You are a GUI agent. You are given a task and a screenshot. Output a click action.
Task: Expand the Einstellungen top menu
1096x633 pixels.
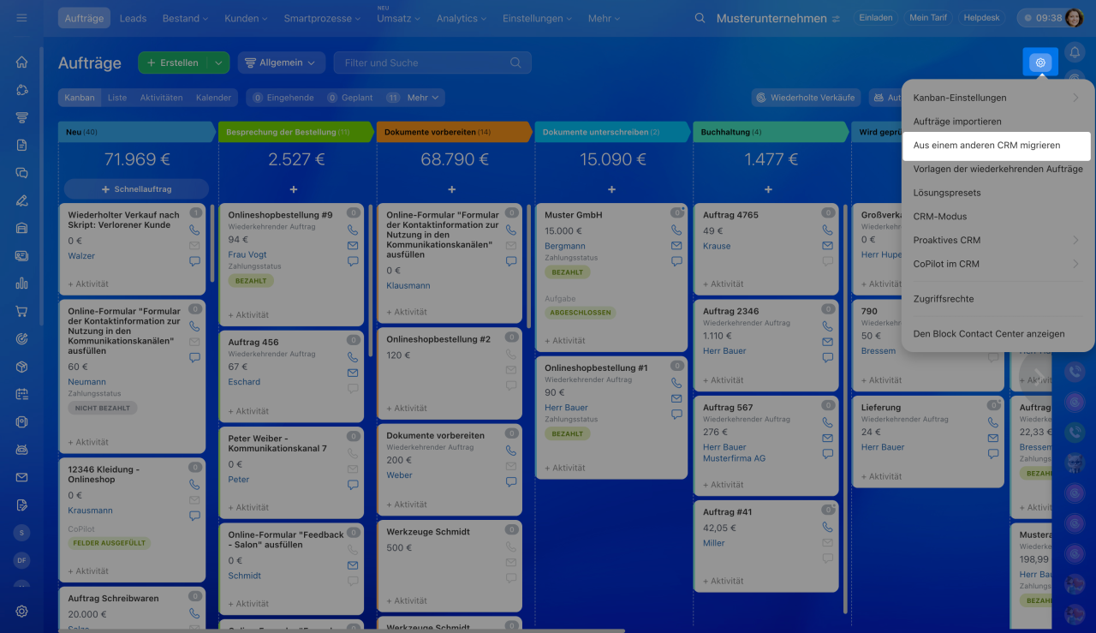[x=538, y=18]
